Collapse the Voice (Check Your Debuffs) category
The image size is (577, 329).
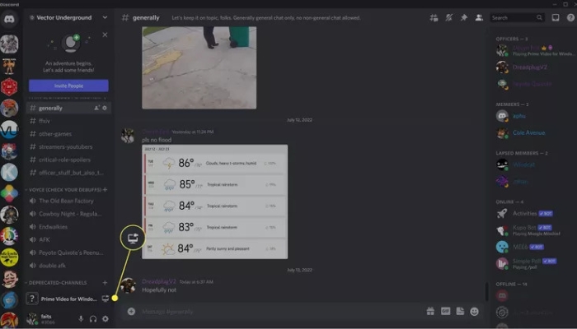(x=65, y=190)
